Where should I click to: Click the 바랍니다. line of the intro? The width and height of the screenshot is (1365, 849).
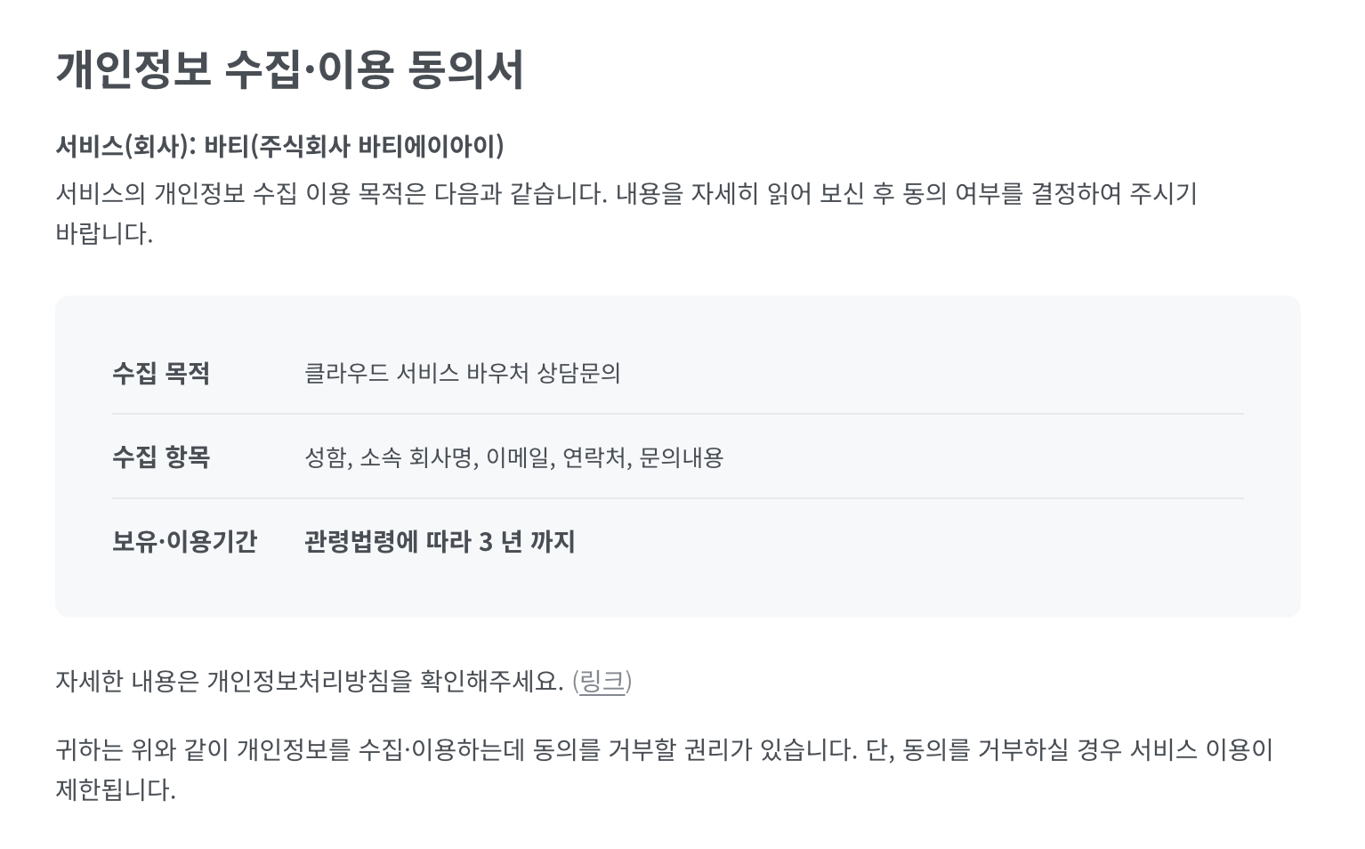click(x=104, y=233)
